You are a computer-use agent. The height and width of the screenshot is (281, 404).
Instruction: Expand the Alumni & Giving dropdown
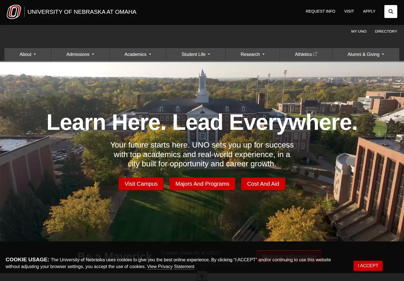pos(366,54)
